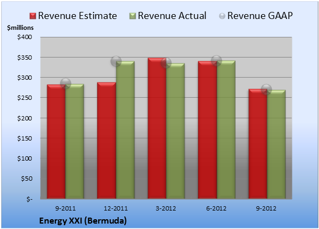Click the GAAP marker above 6-2012 bars
This screenshot has height=229, width=319.
click(x=216, y=60)
